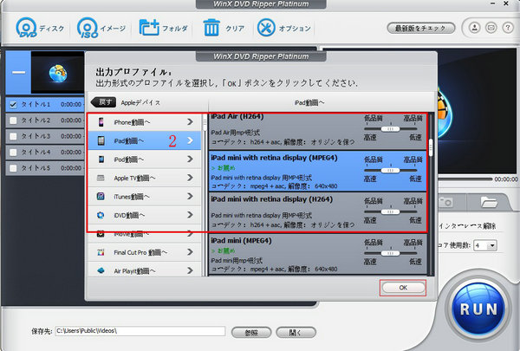Click the DVD Disc icon
The image size is (520, 351).
pos(26,28)
